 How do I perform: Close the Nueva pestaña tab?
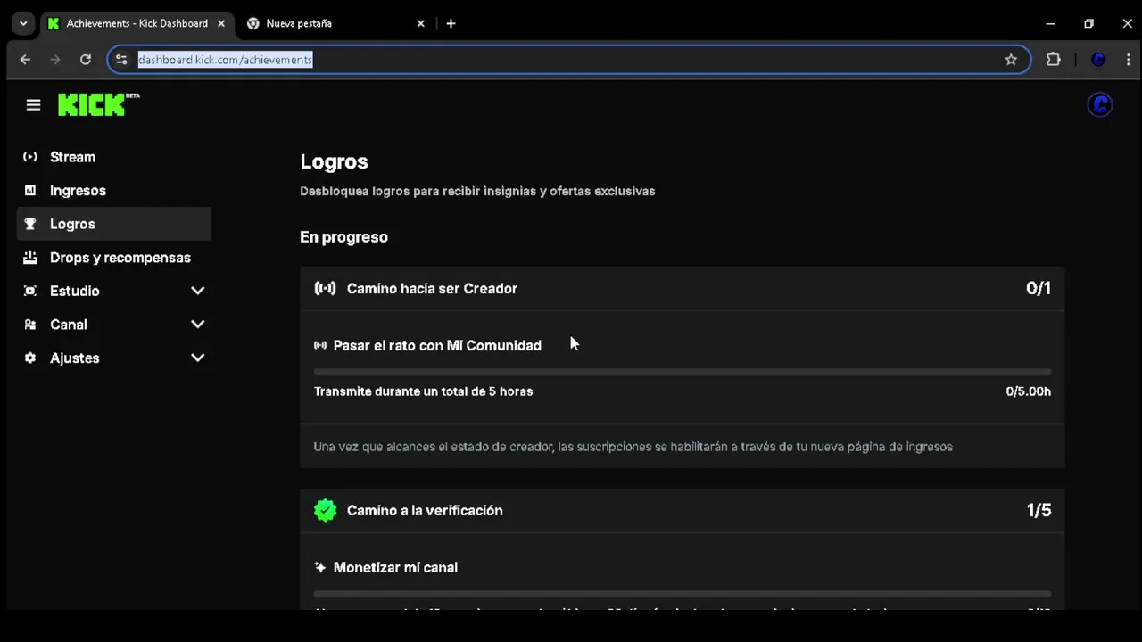(x=421, y=23)
